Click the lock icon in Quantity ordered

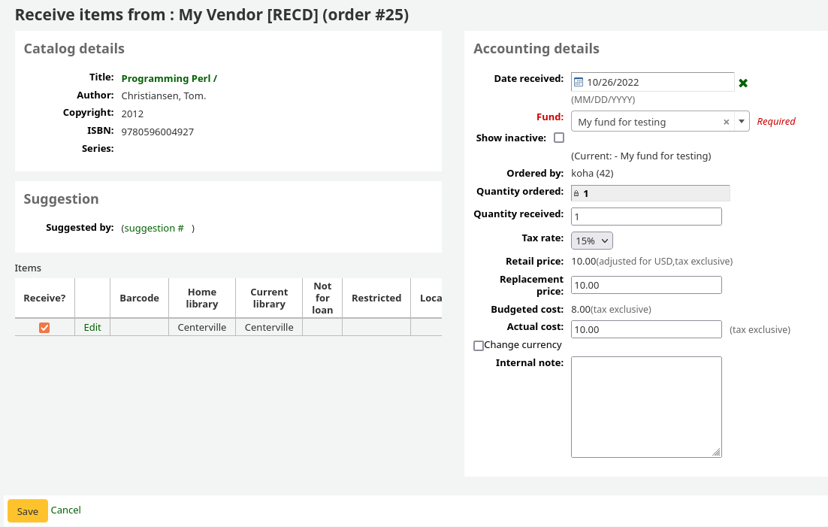point(576,193)
